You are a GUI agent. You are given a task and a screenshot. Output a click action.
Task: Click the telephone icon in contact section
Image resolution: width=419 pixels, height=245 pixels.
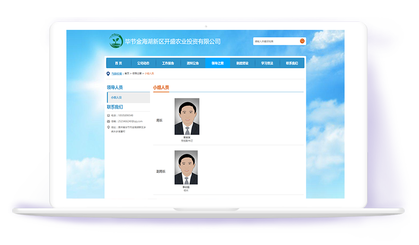click(x=109, y=115)
